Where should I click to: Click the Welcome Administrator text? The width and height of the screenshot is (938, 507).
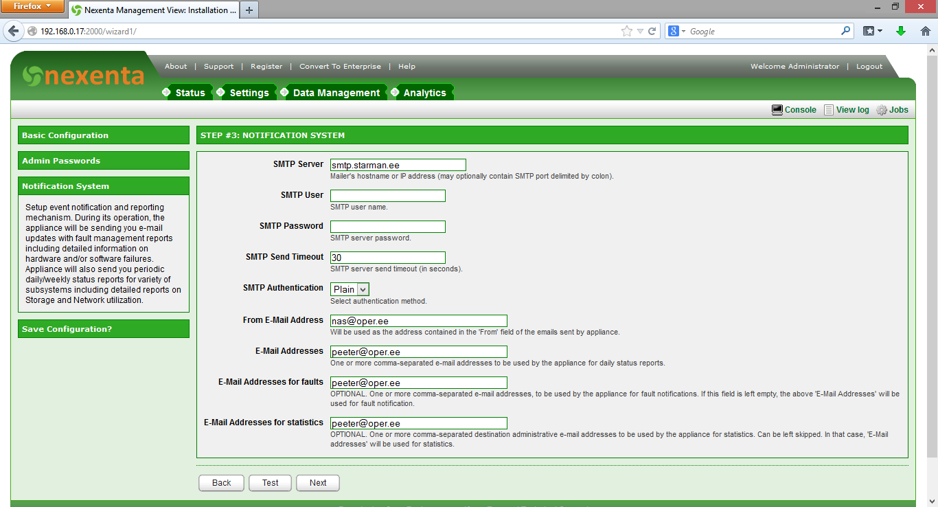point(794,67)
